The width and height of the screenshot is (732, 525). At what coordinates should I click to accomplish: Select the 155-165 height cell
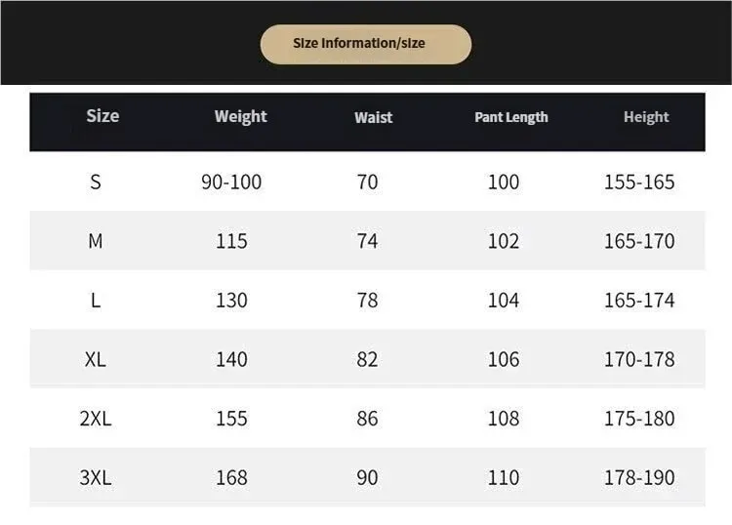click(x=639, y=182)
